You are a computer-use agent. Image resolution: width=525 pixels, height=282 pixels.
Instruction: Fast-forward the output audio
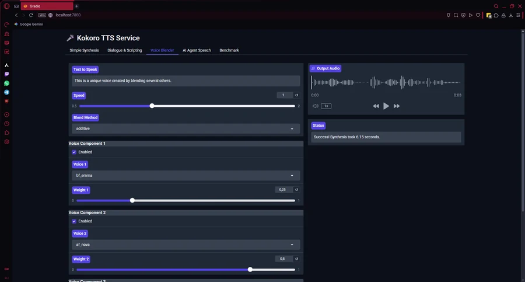[x=397, y=106]
